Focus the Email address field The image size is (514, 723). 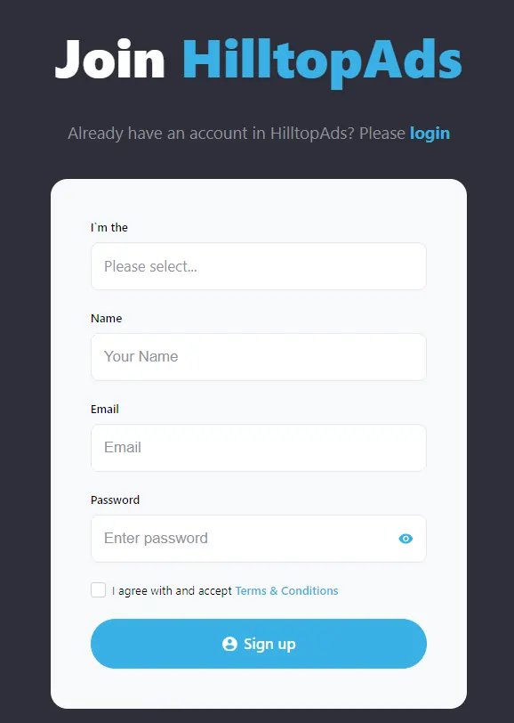tap(258, 447)
